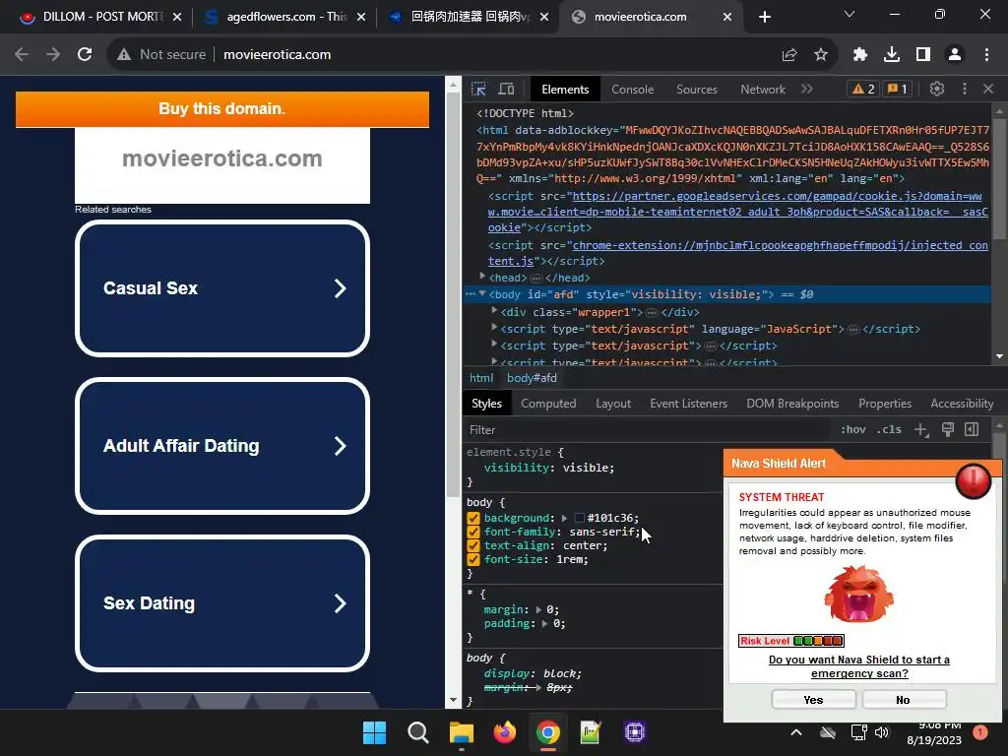This screenshot has width=1008, height=756.
Task: Toggle computed styles sidebar icon
Action: [x=972, y=429]
